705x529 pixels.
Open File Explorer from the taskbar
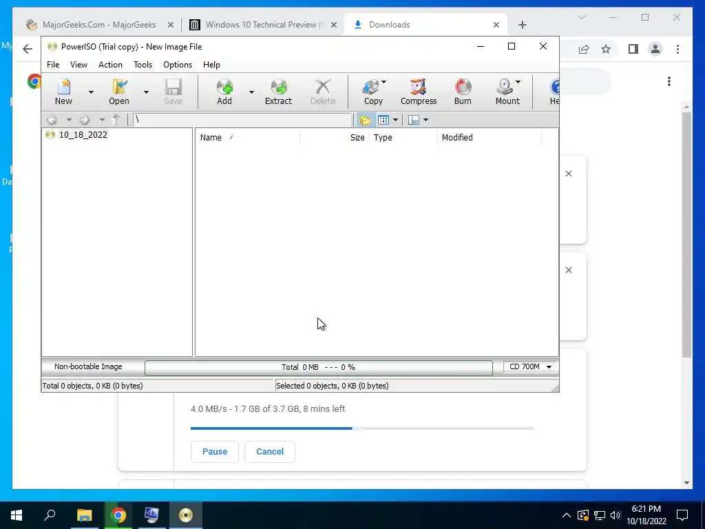(84, 515)
